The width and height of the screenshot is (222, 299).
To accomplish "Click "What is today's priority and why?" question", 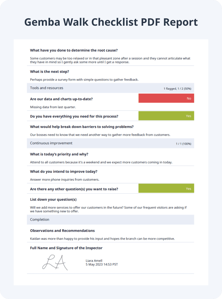I will pyautogui.click(x=59, y=154).
